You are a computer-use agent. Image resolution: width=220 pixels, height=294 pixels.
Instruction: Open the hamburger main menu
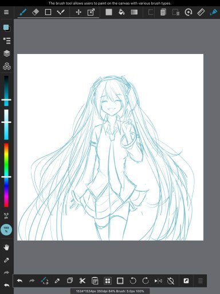6,12
